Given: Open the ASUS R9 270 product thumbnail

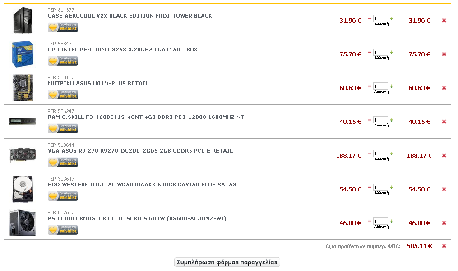Looking at the screenshot, I should click(23, 155).
